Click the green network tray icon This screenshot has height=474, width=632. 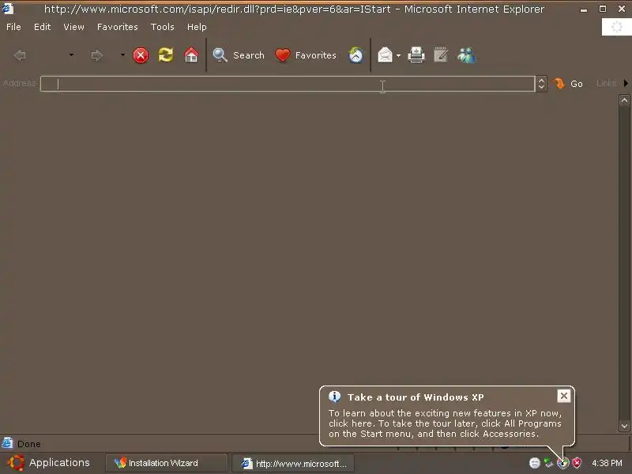[x=548, y=463]
